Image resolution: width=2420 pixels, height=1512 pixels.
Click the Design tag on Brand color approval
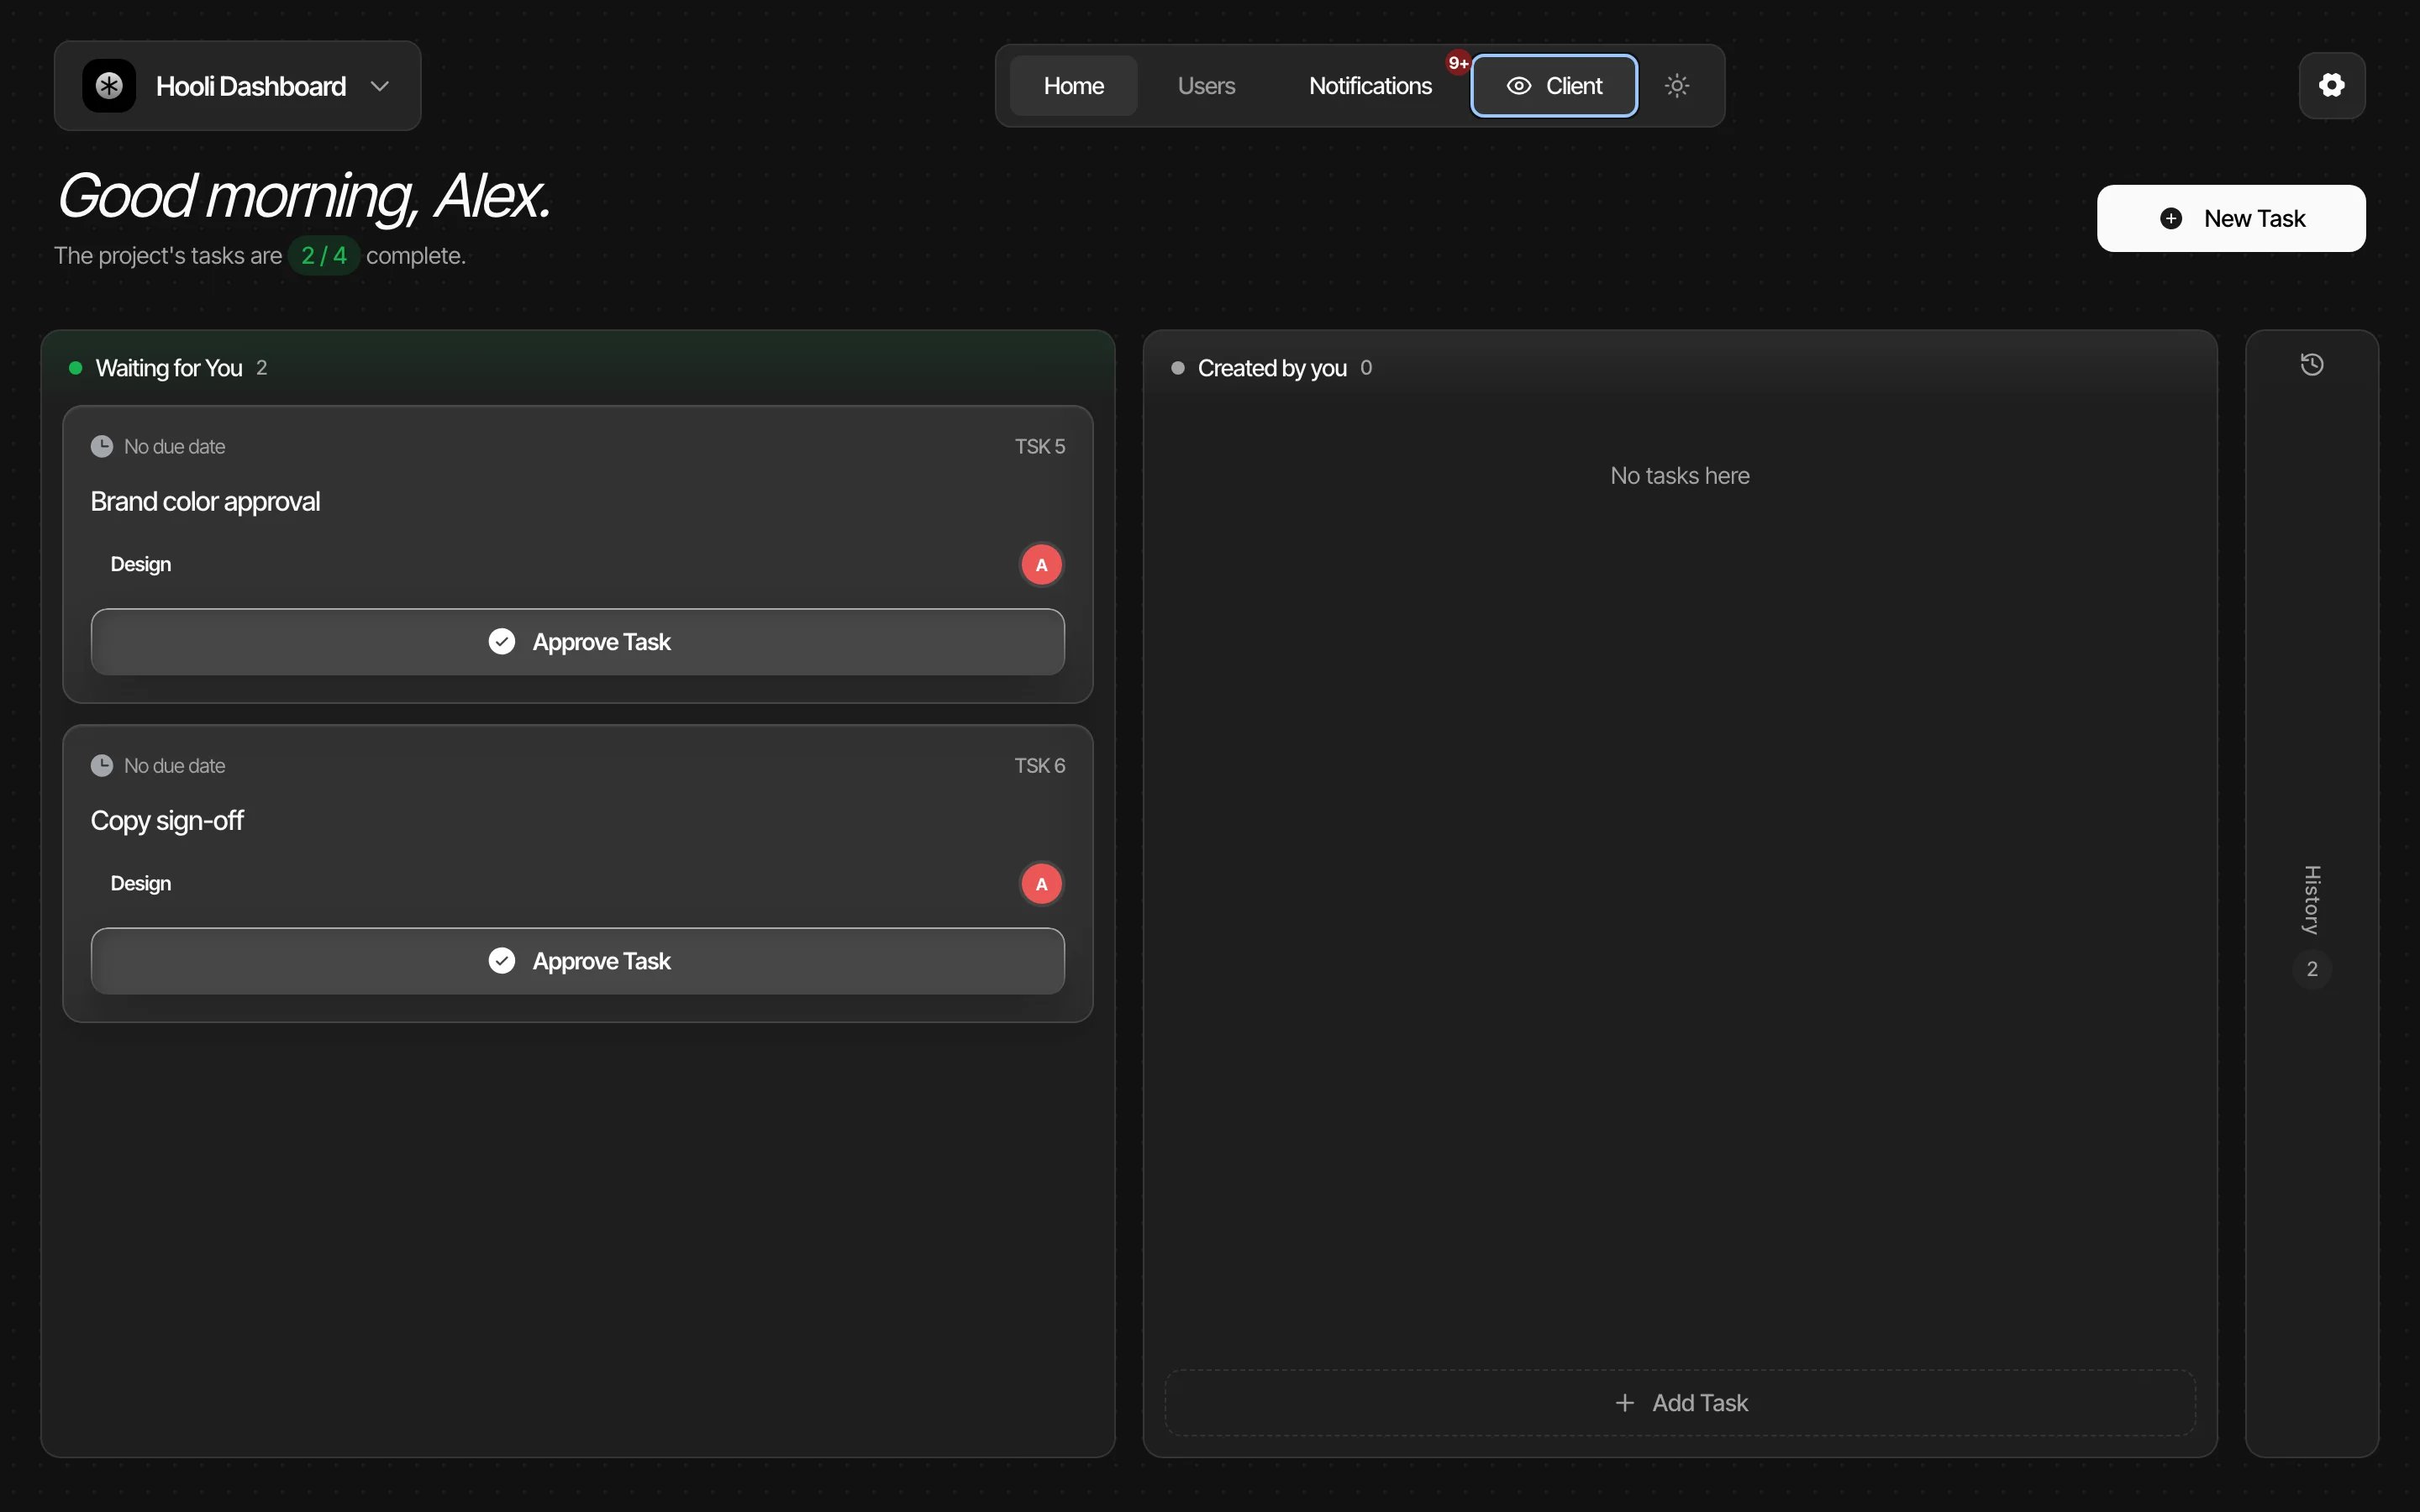[141, 564]
